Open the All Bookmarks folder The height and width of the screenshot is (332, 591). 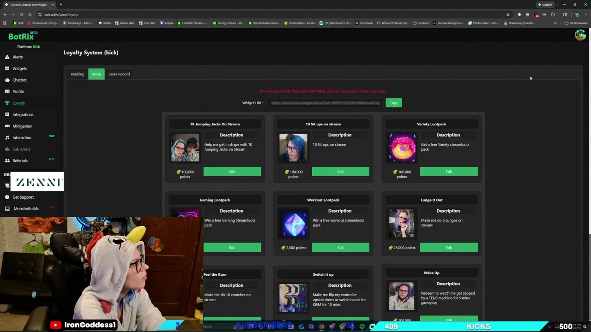click(576, 23)
